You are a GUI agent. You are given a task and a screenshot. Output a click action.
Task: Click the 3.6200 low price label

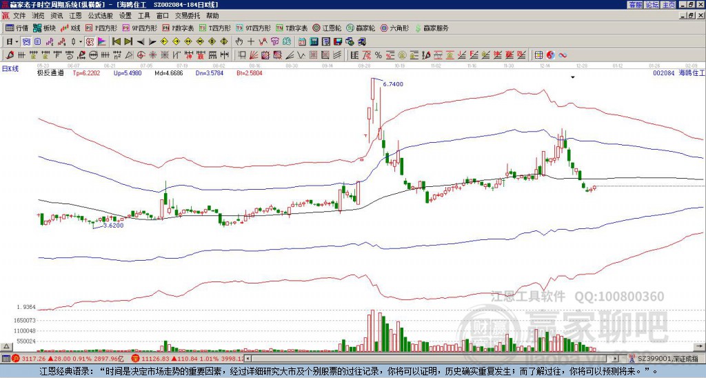tap(114, 226)
